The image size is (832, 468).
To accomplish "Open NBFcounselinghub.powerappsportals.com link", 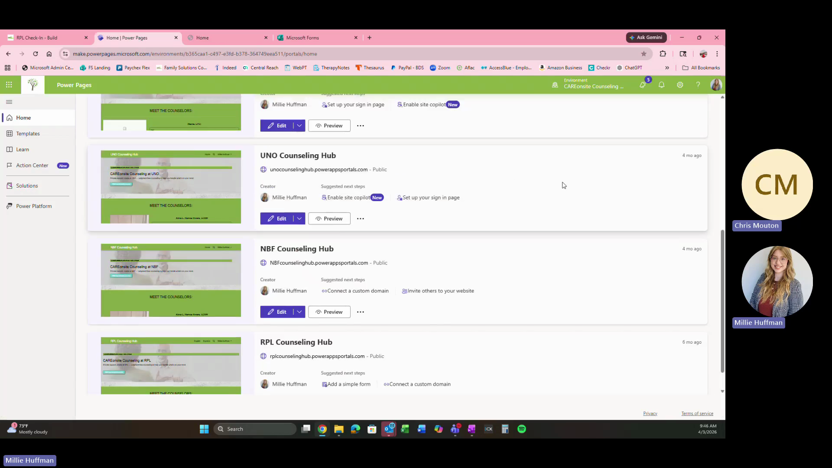I will pos(319,263).
